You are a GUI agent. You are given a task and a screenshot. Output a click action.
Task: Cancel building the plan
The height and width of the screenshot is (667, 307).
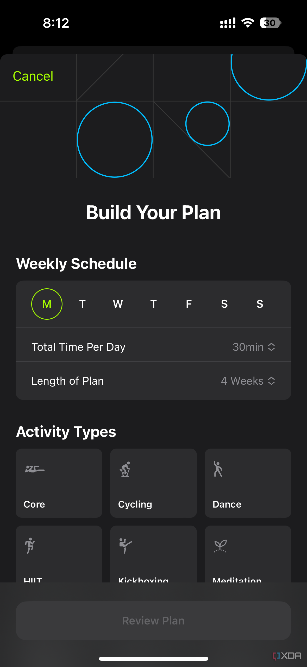pos(33,76)
